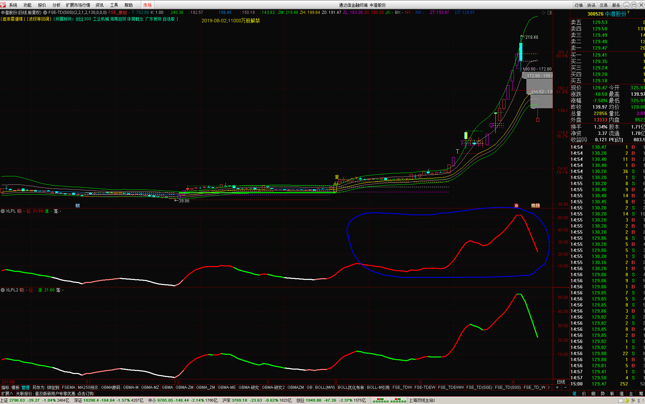The height and width of the screenshot is (404, 645).
Task: Switch to the FSEMA indicator tab
Action: point(69,387)
